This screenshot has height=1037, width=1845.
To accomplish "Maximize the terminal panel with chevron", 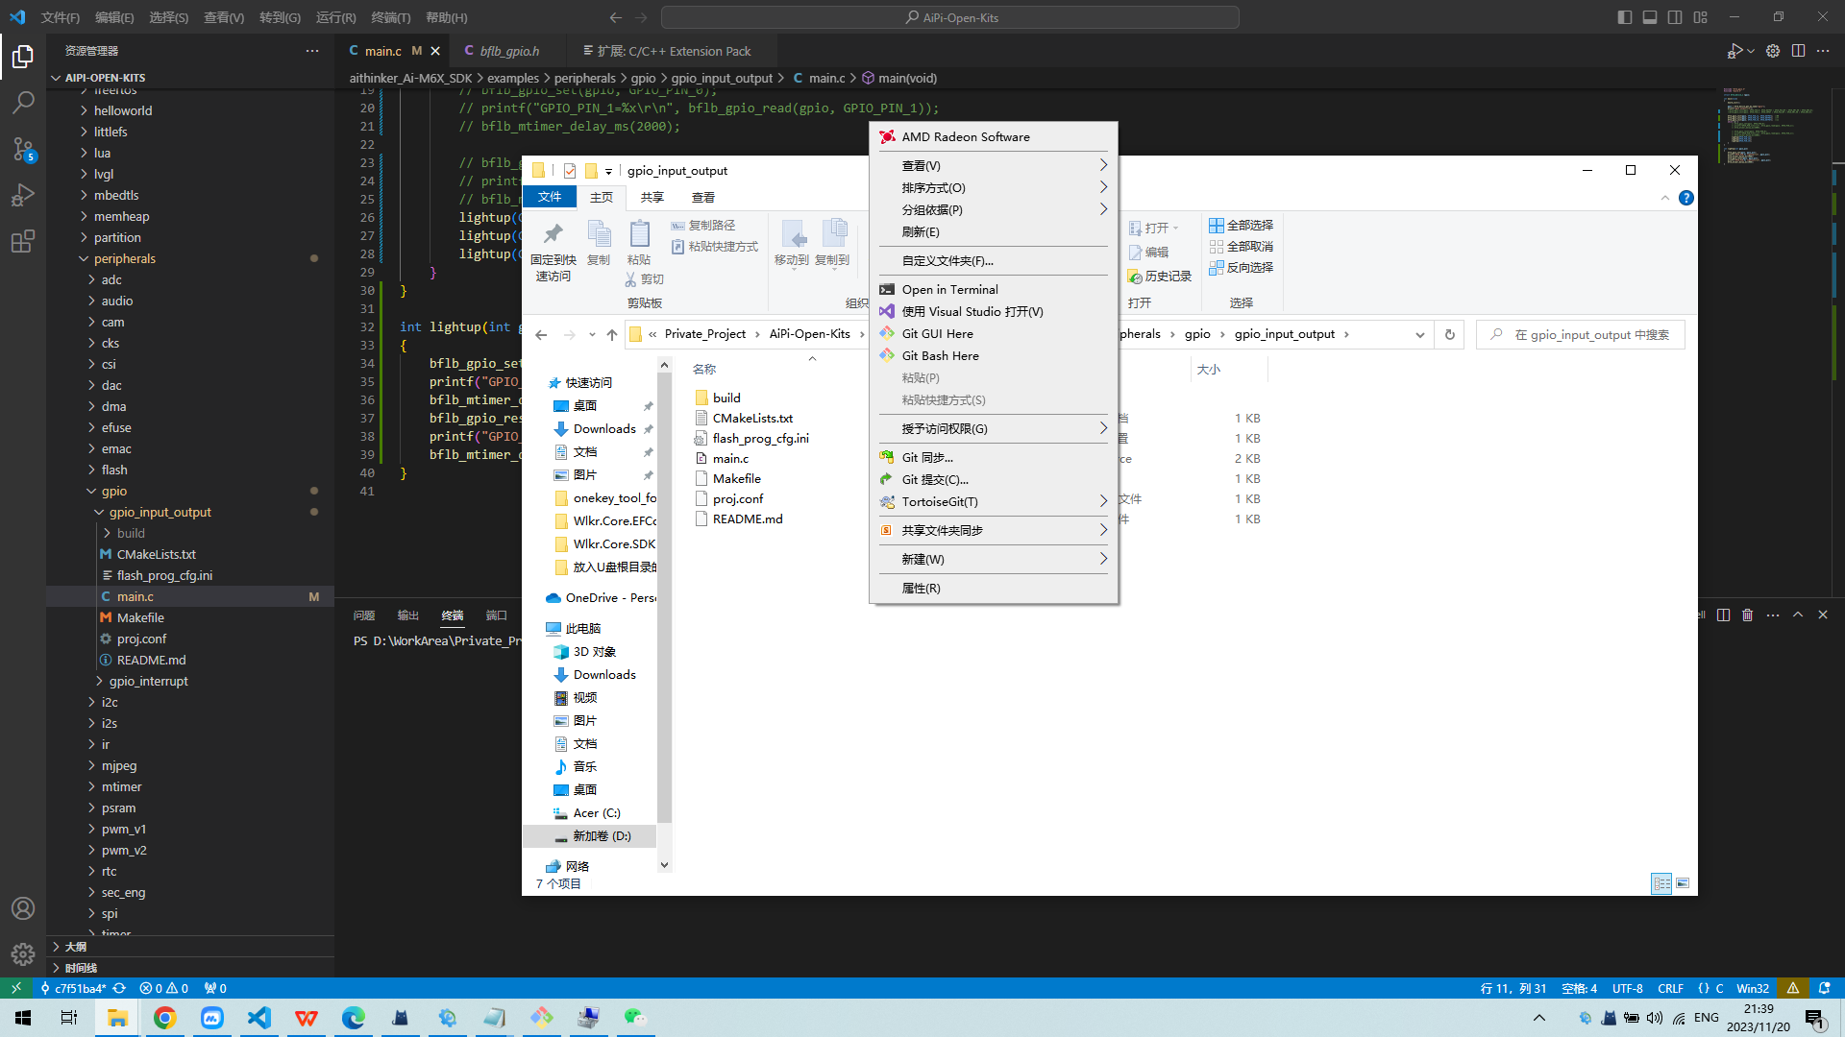I will [1798, 615].
